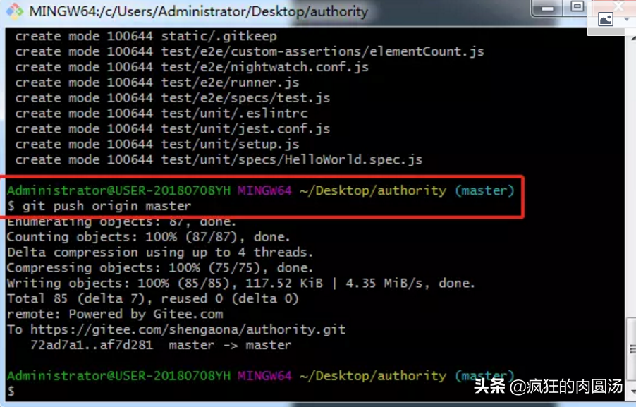Open the picture icon overlay button
The image size is (636, 407).
(606, 19)
